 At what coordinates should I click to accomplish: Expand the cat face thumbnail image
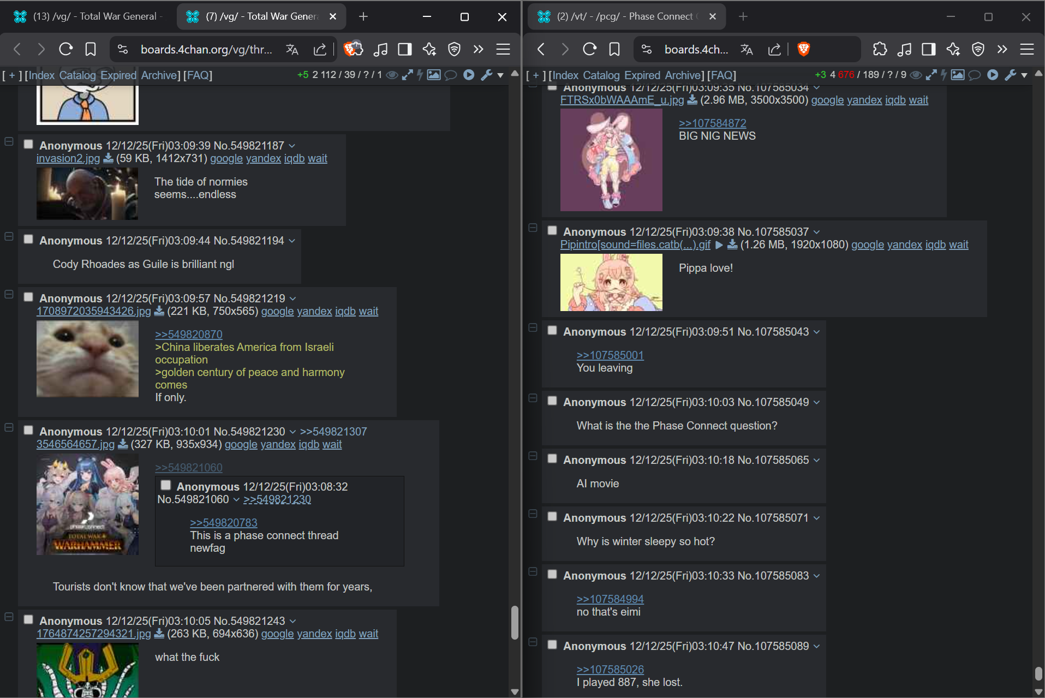pyautogui.click(x=87, y=359)
